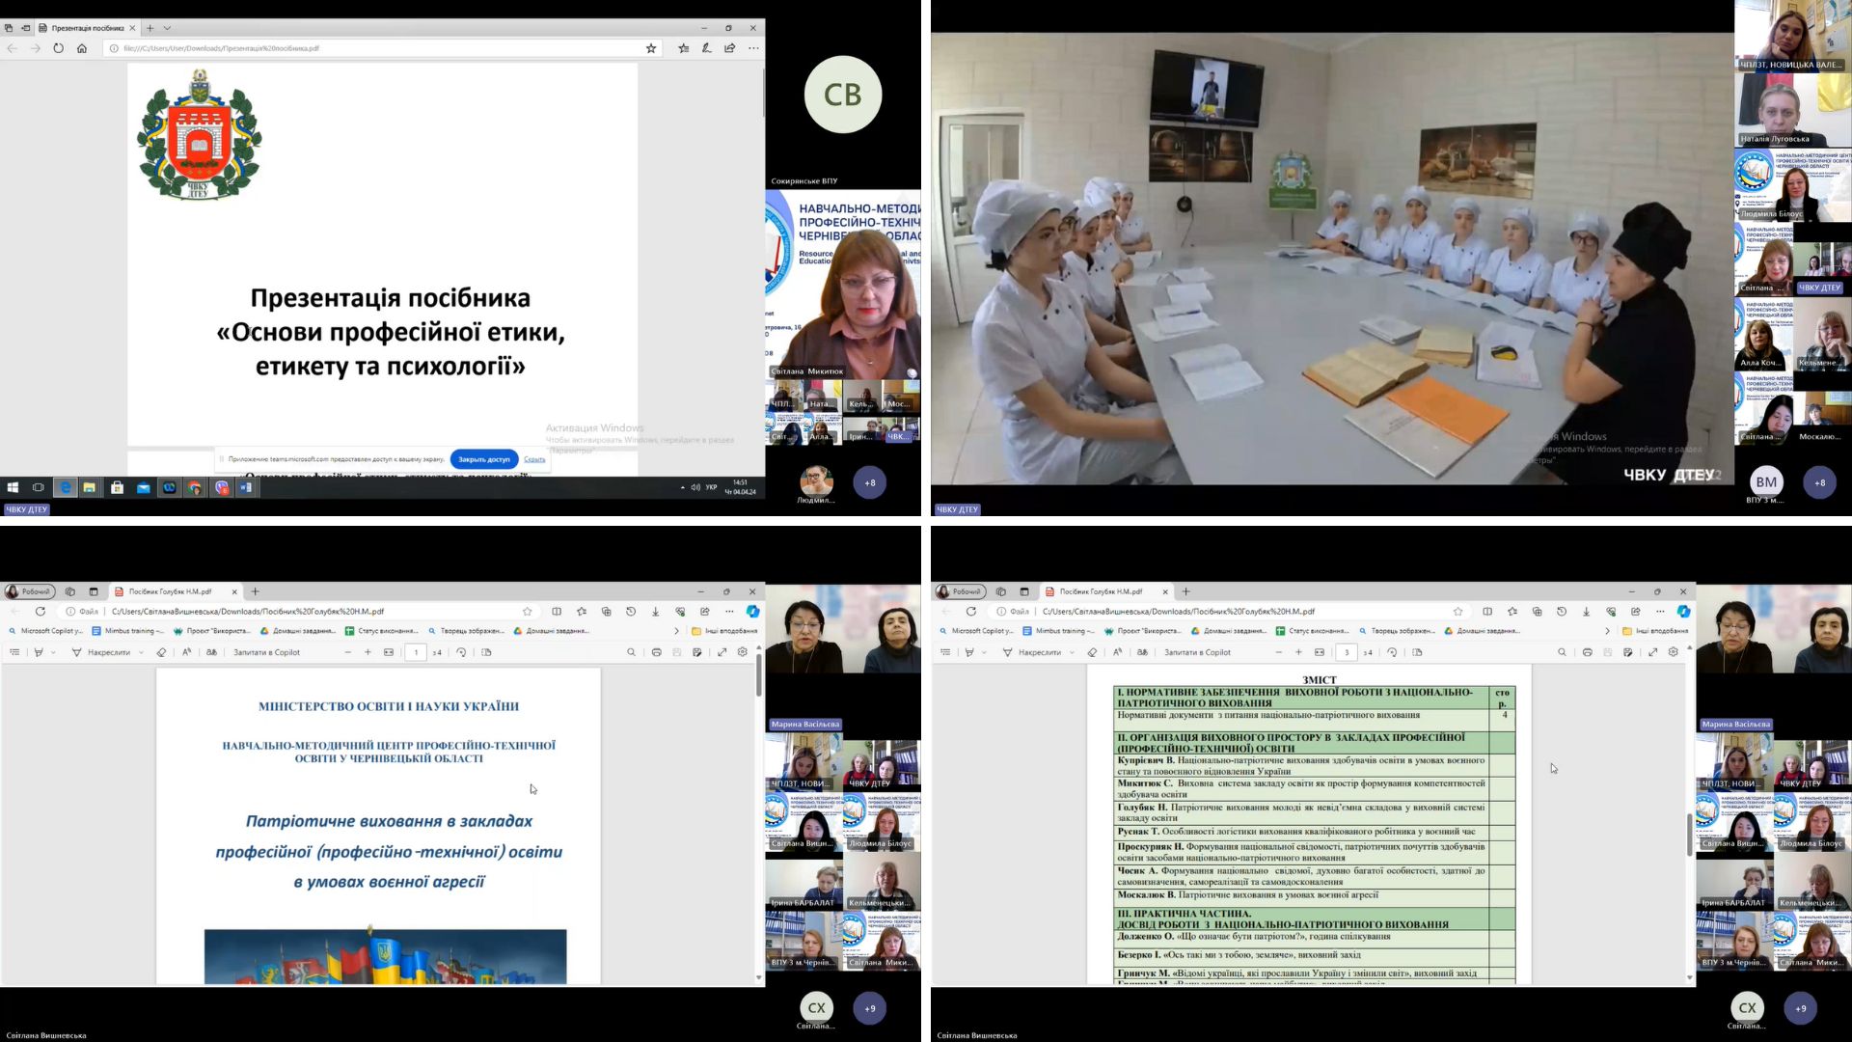Viewport: 1852px width, 1042px height.
Task: Expand hidden icons arrow in system tray
Action: pos(682,487)
